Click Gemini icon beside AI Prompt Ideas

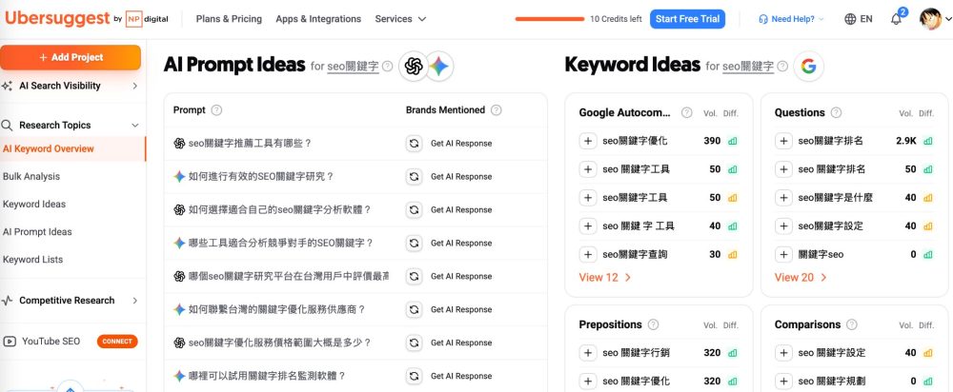[x=438, y=67]
